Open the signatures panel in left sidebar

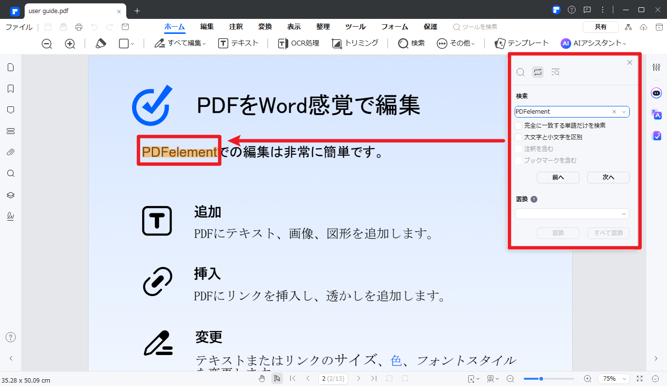coord(11,216)
